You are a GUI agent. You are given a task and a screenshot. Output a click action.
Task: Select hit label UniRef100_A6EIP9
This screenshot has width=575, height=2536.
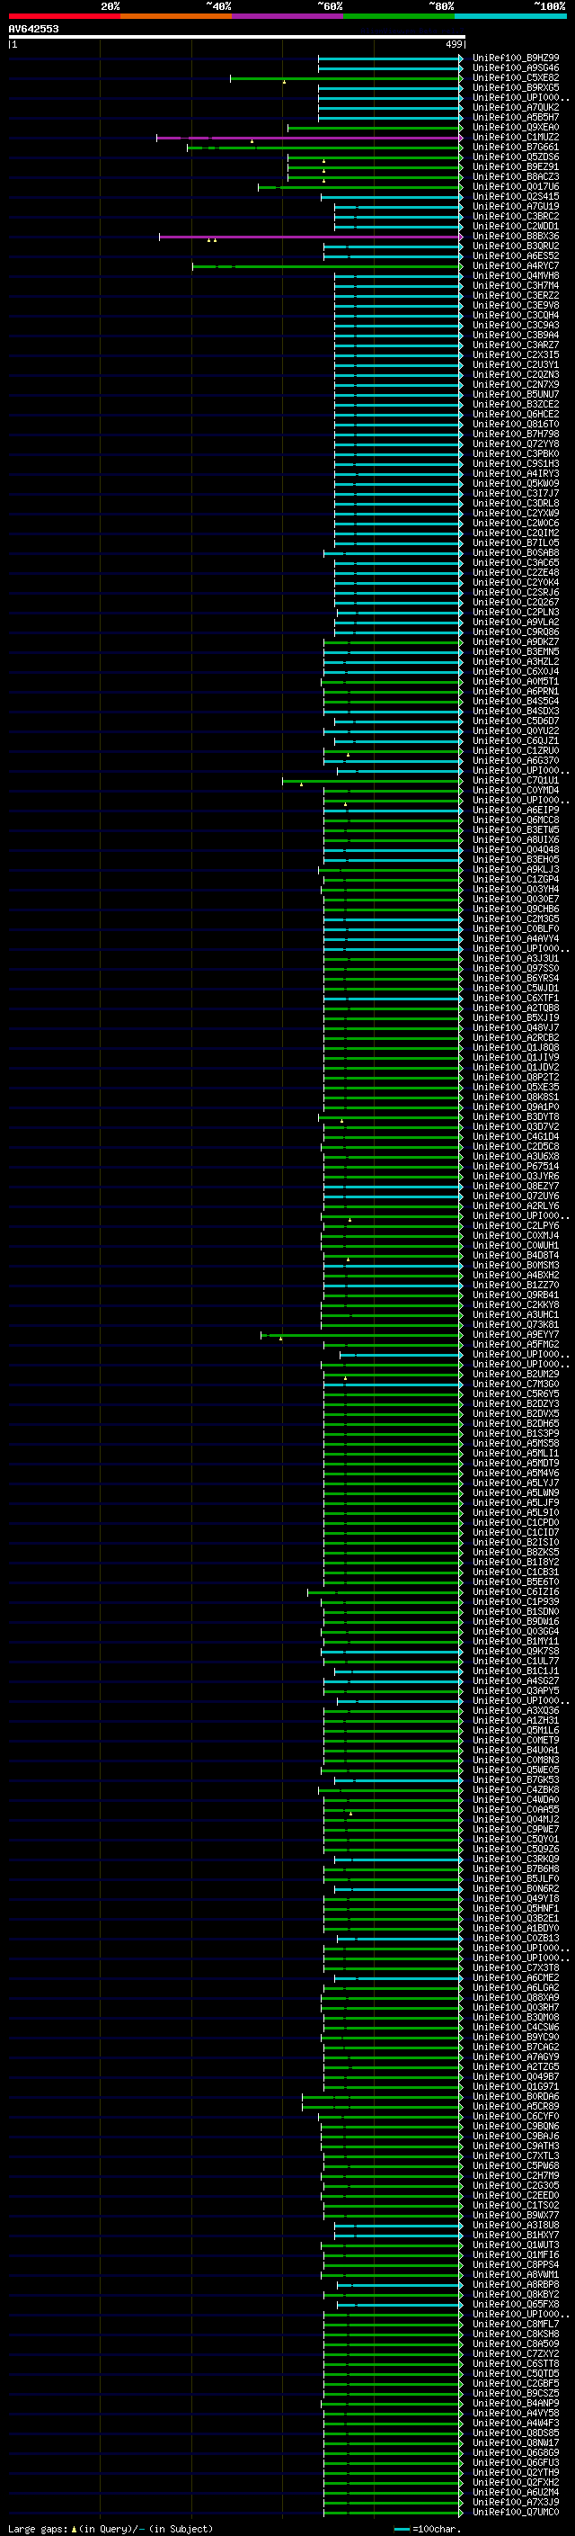click(516, 811)
